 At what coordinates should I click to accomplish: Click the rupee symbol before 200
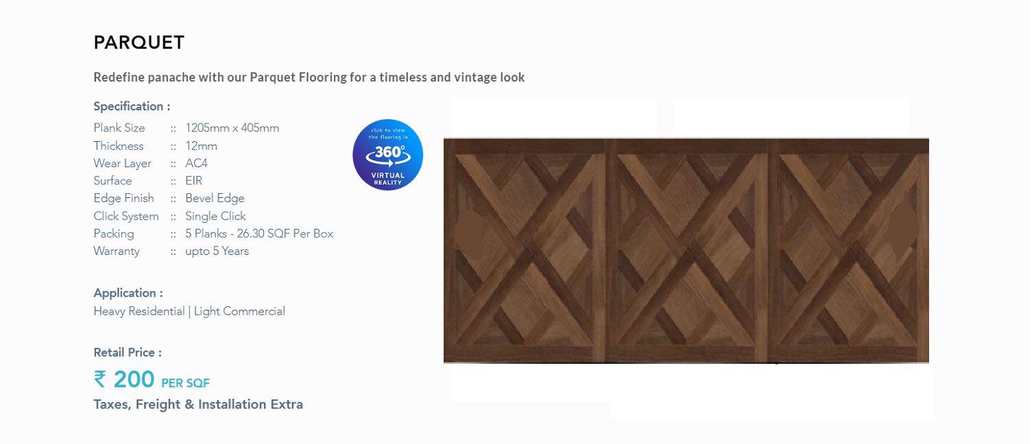100,380
